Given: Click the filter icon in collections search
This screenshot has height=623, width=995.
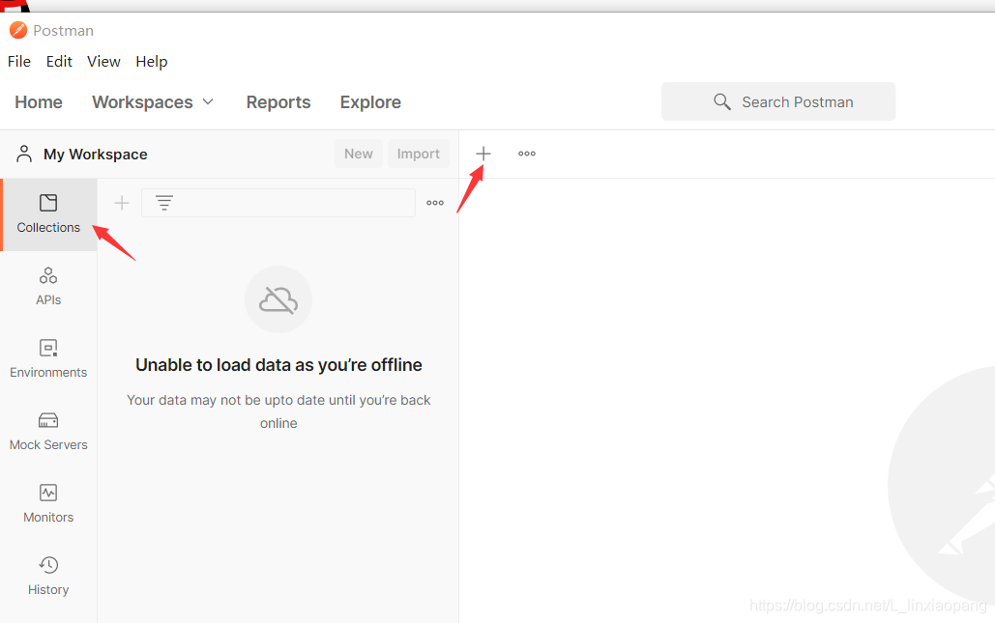Looking at the screenshot, I should click(x=164, y=203).
